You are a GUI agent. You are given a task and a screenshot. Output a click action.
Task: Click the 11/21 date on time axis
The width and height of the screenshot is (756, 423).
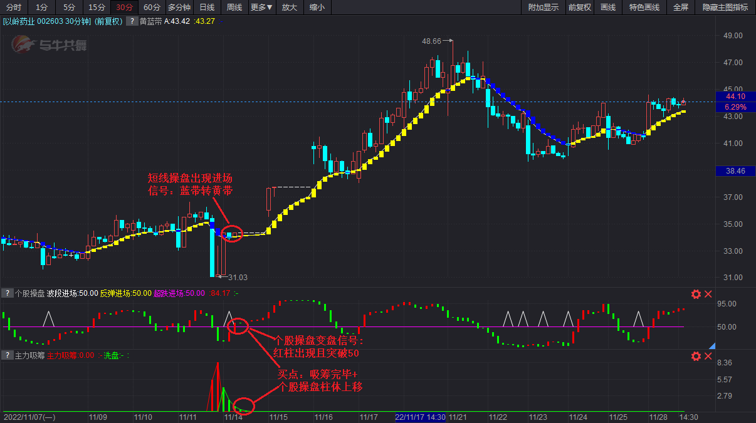pos(458,417)
